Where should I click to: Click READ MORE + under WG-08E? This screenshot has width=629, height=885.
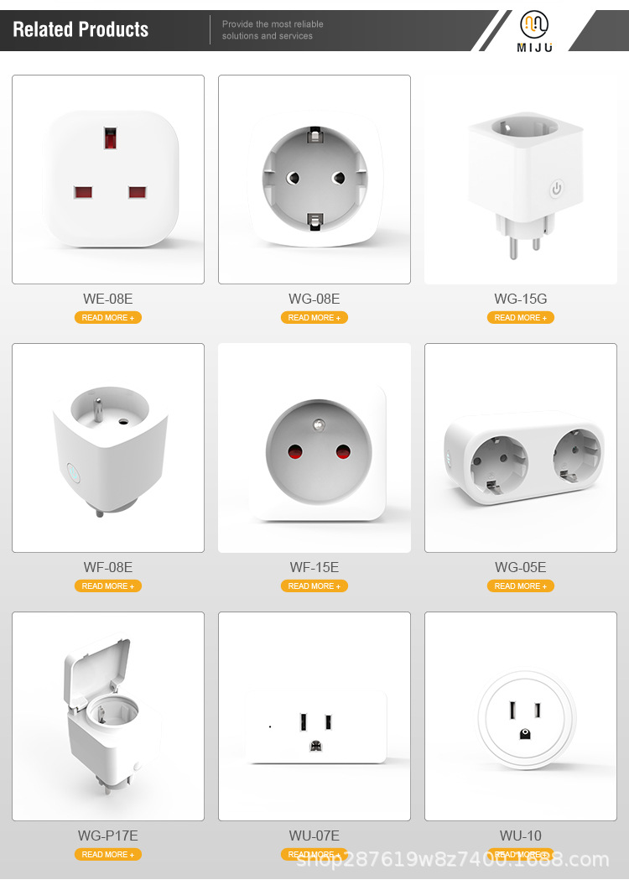pos(314,318)
